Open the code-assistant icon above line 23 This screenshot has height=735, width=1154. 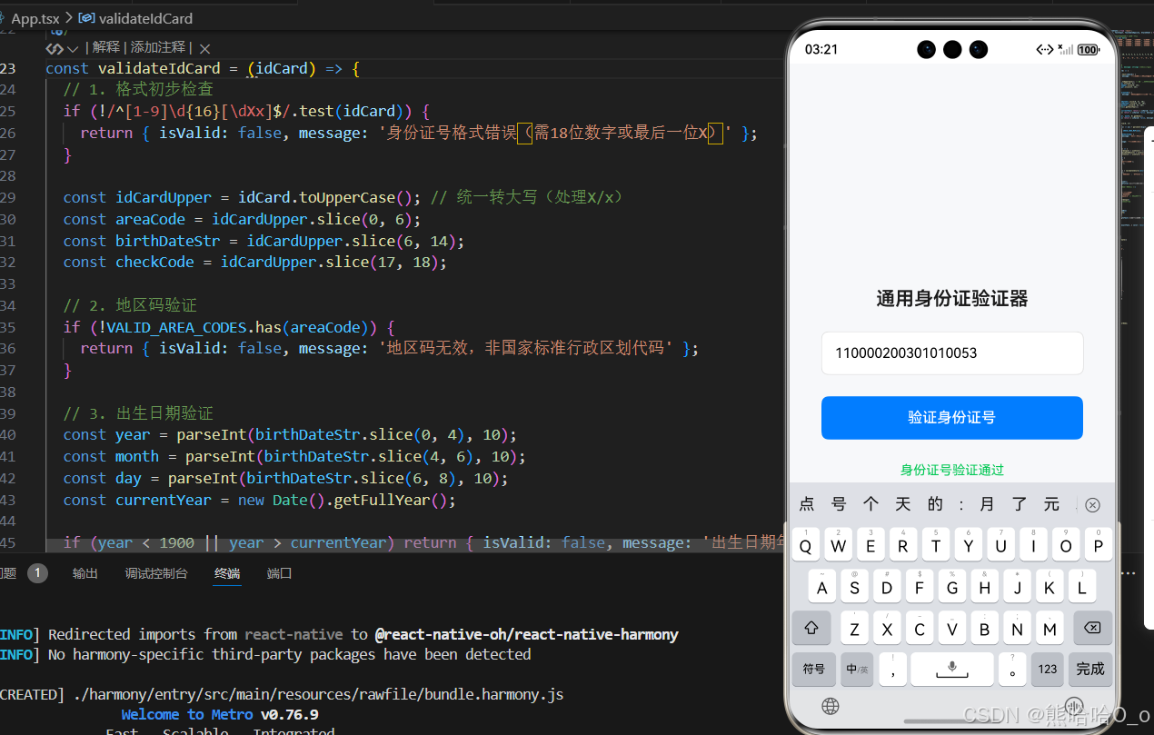55,48
